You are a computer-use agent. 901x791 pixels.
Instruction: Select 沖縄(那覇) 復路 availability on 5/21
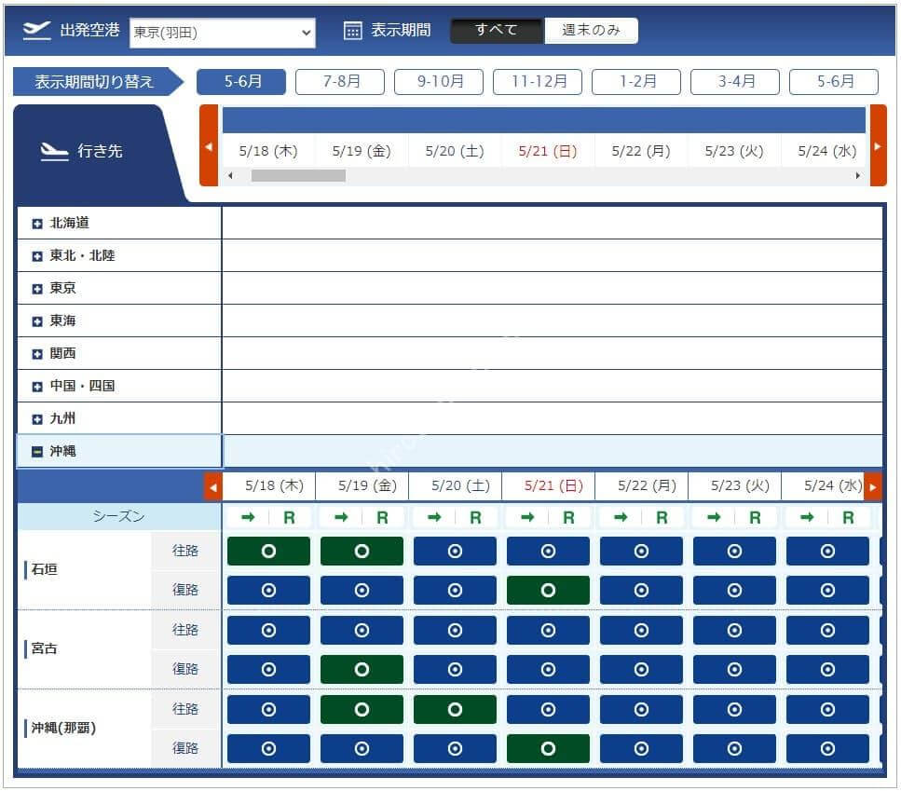[x=548, y=748]
